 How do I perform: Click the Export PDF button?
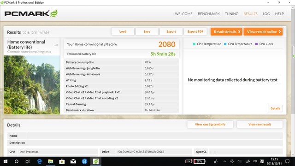195,32
